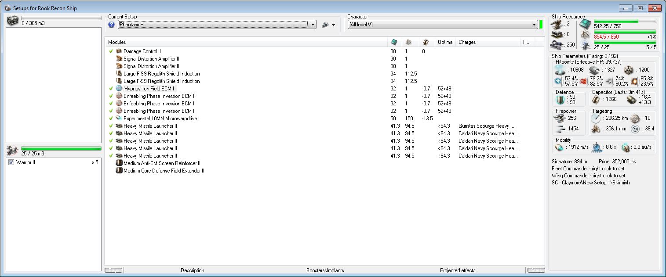Click the structure hitpoints icon showing 1200

[629, 70]
